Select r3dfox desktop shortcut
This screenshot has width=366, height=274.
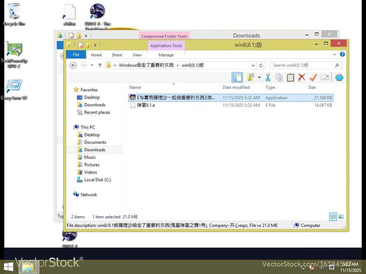point(69,15)
